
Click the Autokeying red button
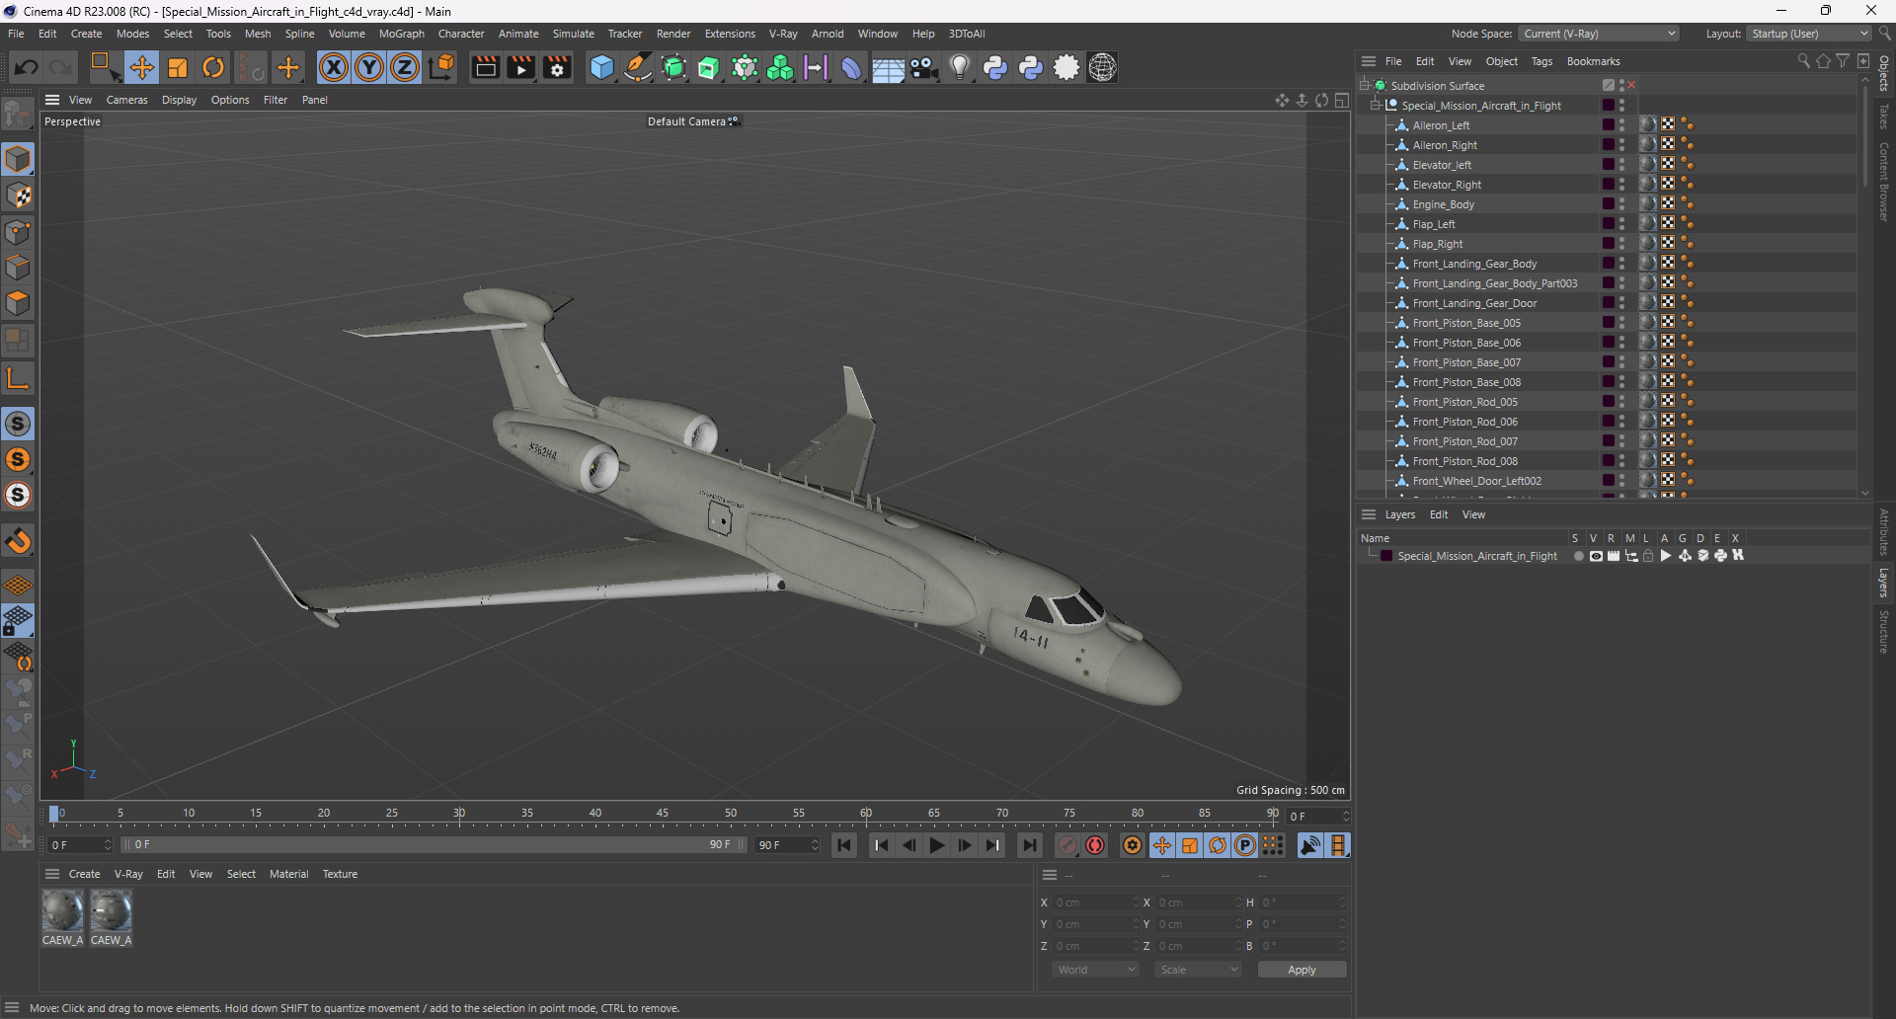[1095, 845]
